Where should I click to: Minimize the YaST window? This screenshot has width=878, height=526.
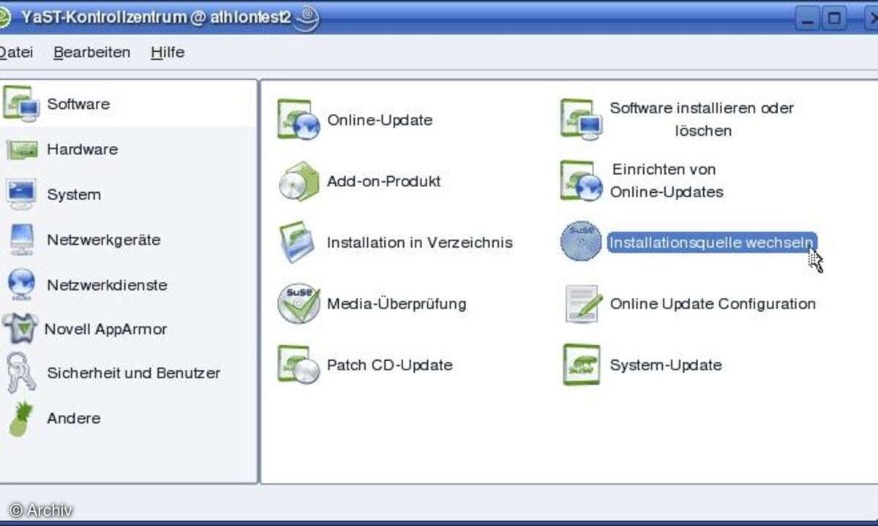click(x=807, y=18)
